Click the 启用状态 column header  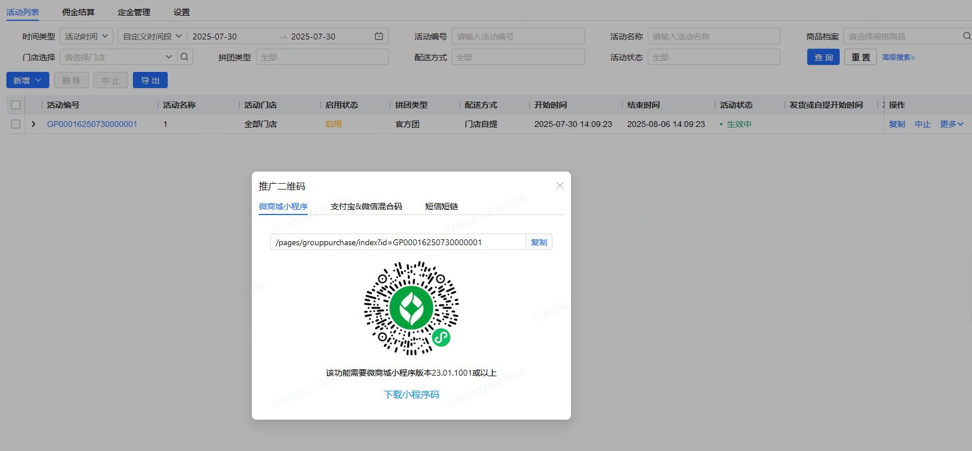[342, 105]
